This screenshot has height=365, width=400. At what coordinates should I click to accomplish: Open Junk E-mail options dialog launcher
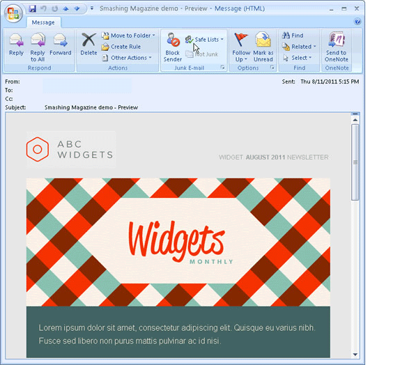tap(223, 68)
